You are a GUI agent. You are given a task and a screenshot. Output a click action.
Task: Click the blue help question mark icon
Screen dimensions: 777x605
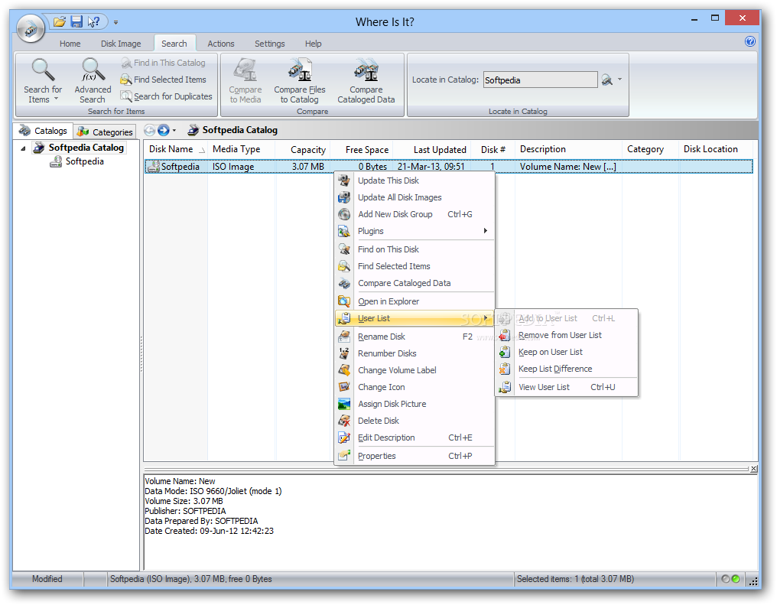[749, 41]
